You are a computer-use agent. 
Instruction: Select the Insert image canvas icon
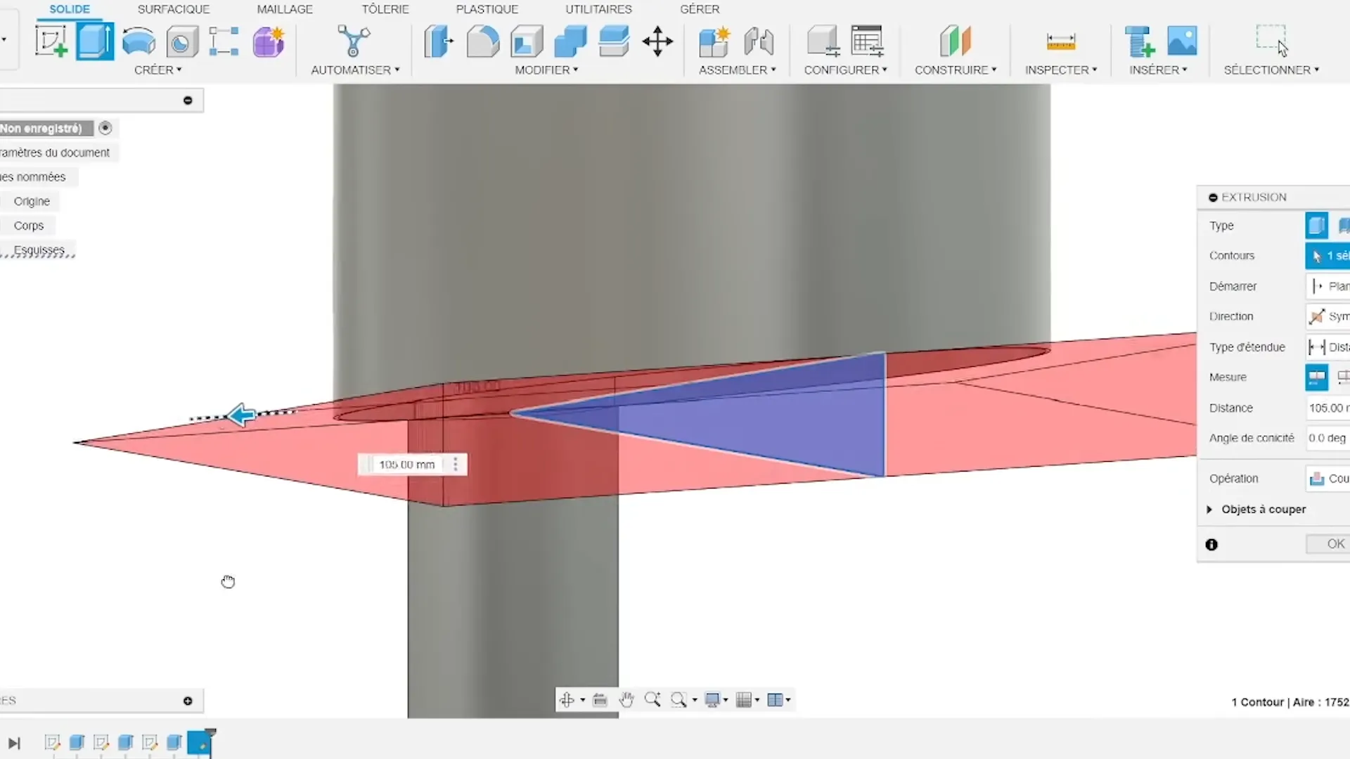click(x=1182, y=41)
